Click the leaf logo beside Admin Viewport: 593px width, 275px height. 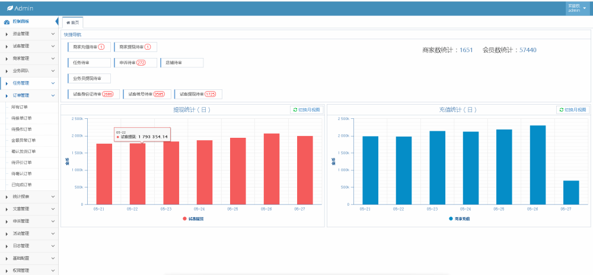pos(10,8)
